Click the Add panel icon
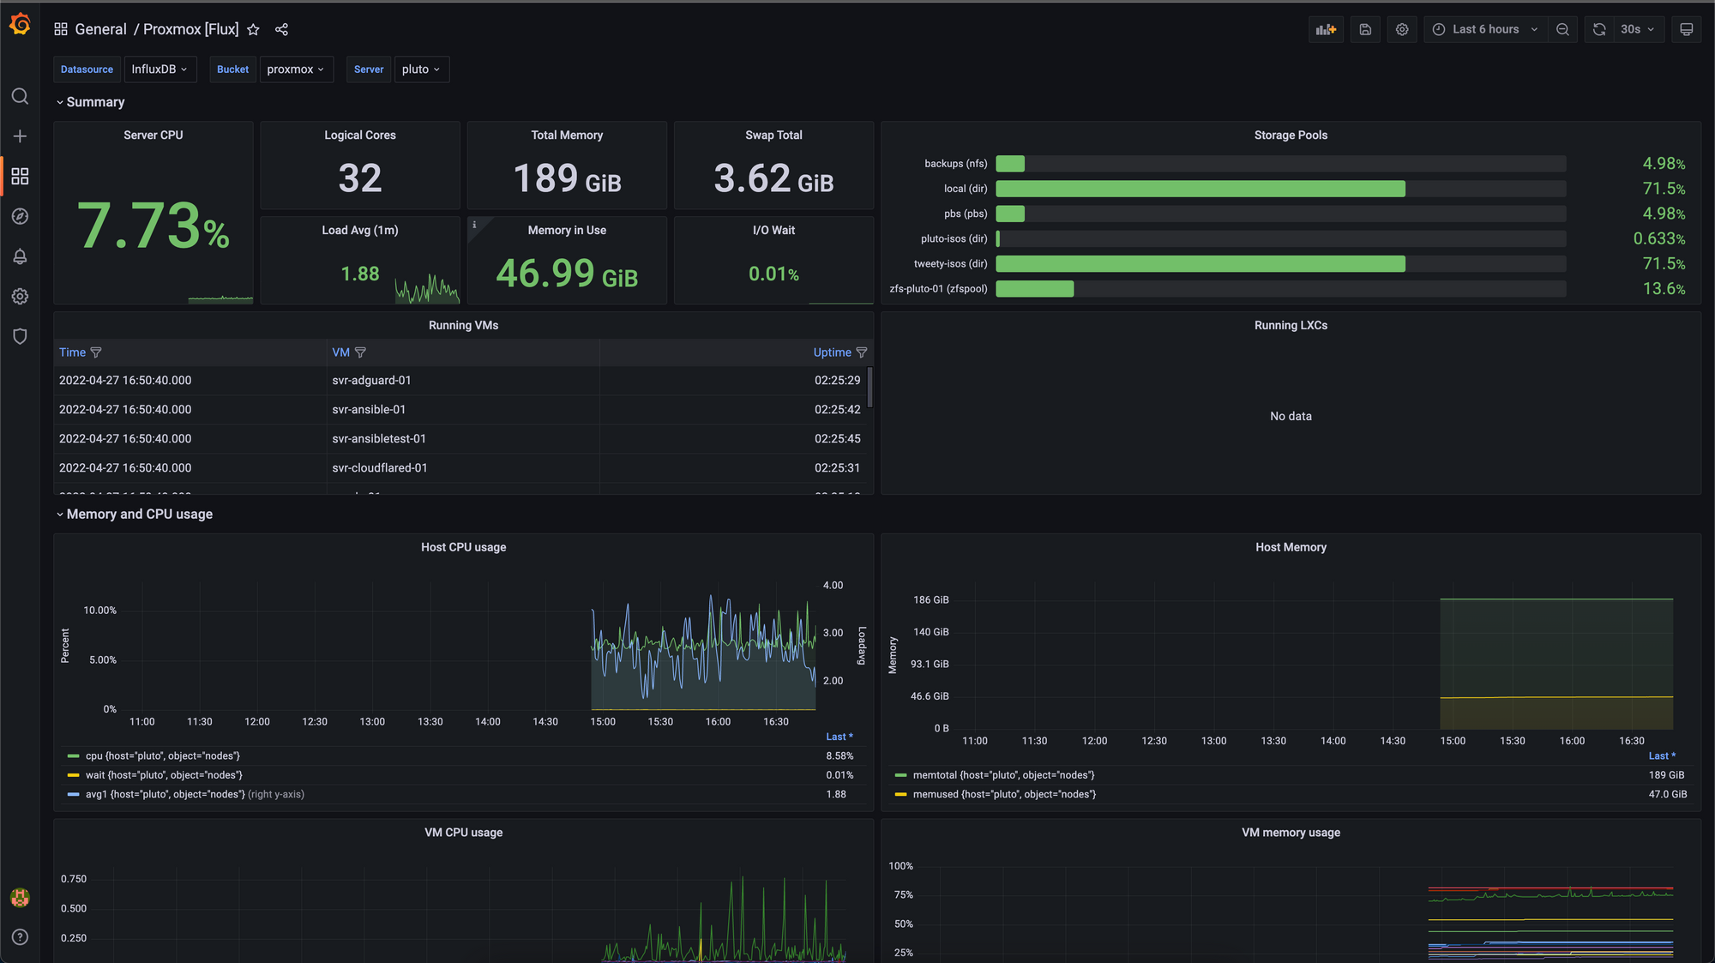The height and width of the screenshot is (963, 1715). coord(1326,29)
